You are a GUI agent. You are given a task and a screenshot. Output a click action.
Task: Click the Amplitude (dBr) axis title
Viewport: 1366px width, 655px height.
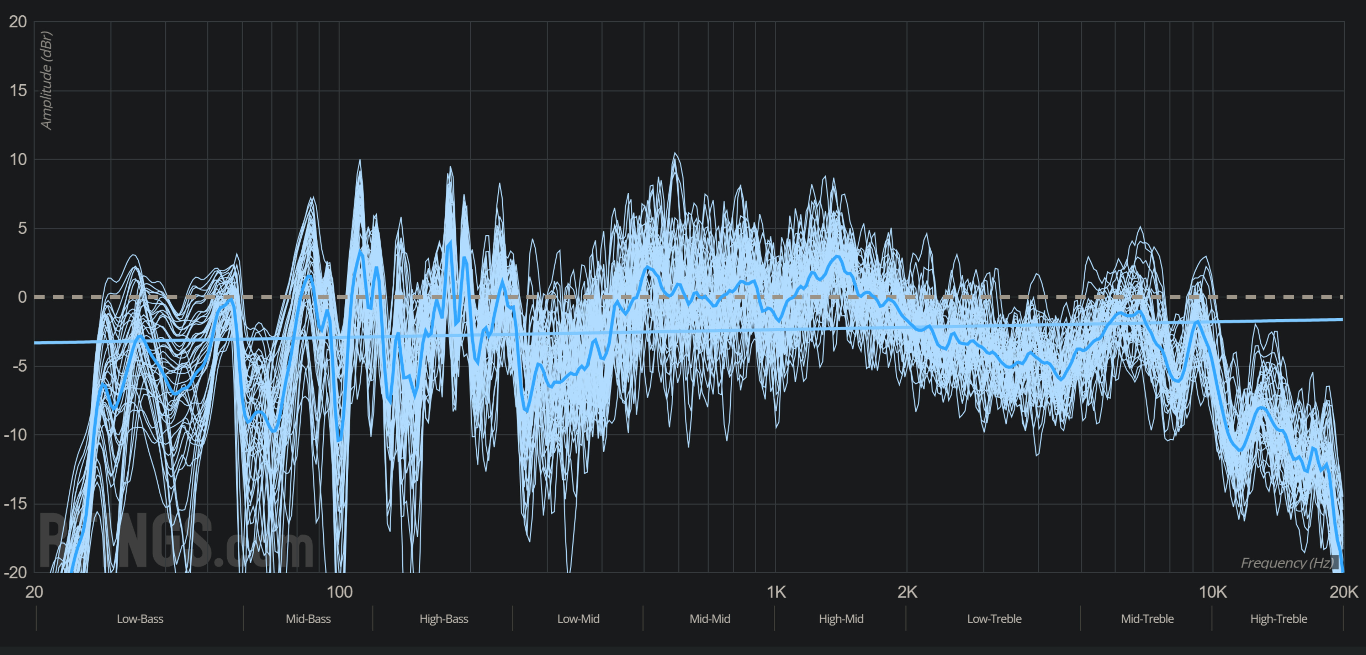point(47,81)
